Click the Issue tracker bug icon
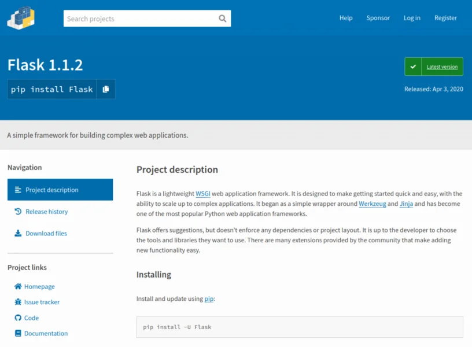The image size is (472, 347). [18, 302]
